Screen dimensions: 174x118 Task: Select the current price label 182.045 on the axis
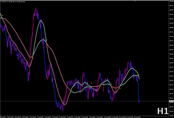171,101
